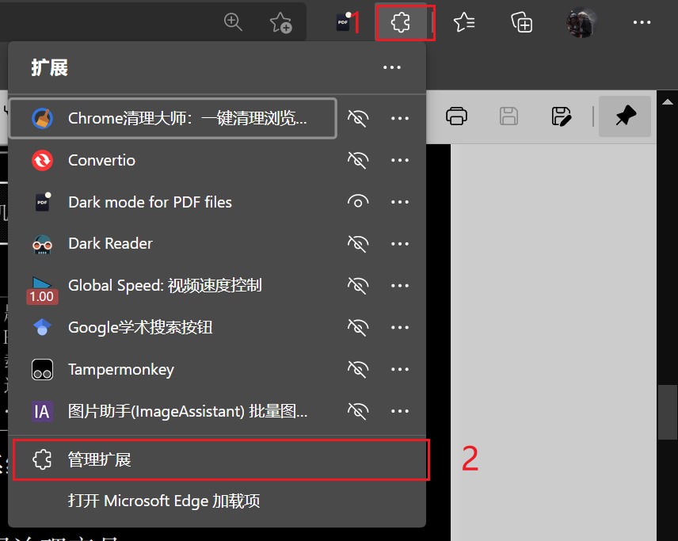Open Edge browser settings menu
The height and width of the screenshot is (541, 678).
coord(642,22)
